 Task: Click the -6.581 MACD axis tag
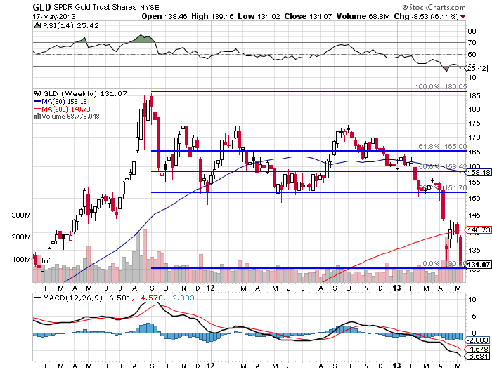[477, 357]
